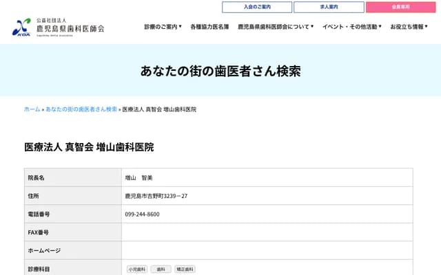Select the phone number 099-244-8600
This screenshot has height=275, width=441.
coord(143,214)
